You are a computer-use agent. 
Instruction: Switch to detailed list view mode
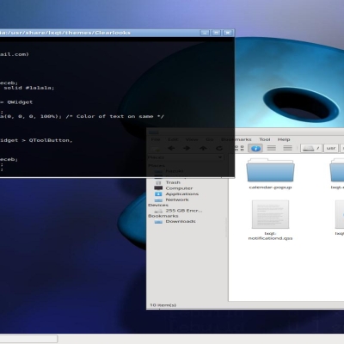(287, 148)
